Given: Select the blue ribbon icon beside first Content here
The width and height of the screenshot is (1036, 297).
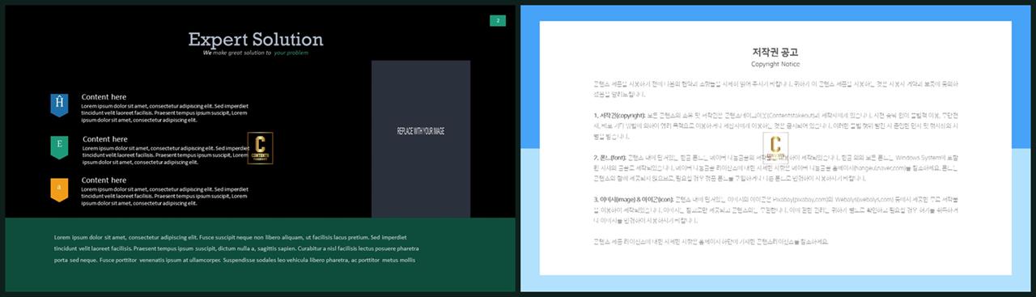Looking at the screenshot, I should coord(59,104).
